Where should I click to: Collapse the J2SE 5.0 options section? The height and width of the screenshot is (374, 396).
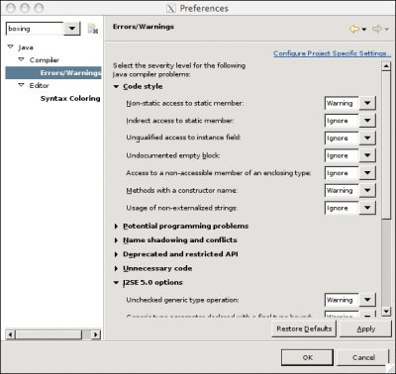pyautogui.click(x=116, y=283)
